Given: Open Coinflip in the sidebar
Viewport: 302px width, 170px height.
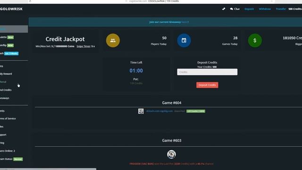Looking at the screenshot, I should coord(3,45).
